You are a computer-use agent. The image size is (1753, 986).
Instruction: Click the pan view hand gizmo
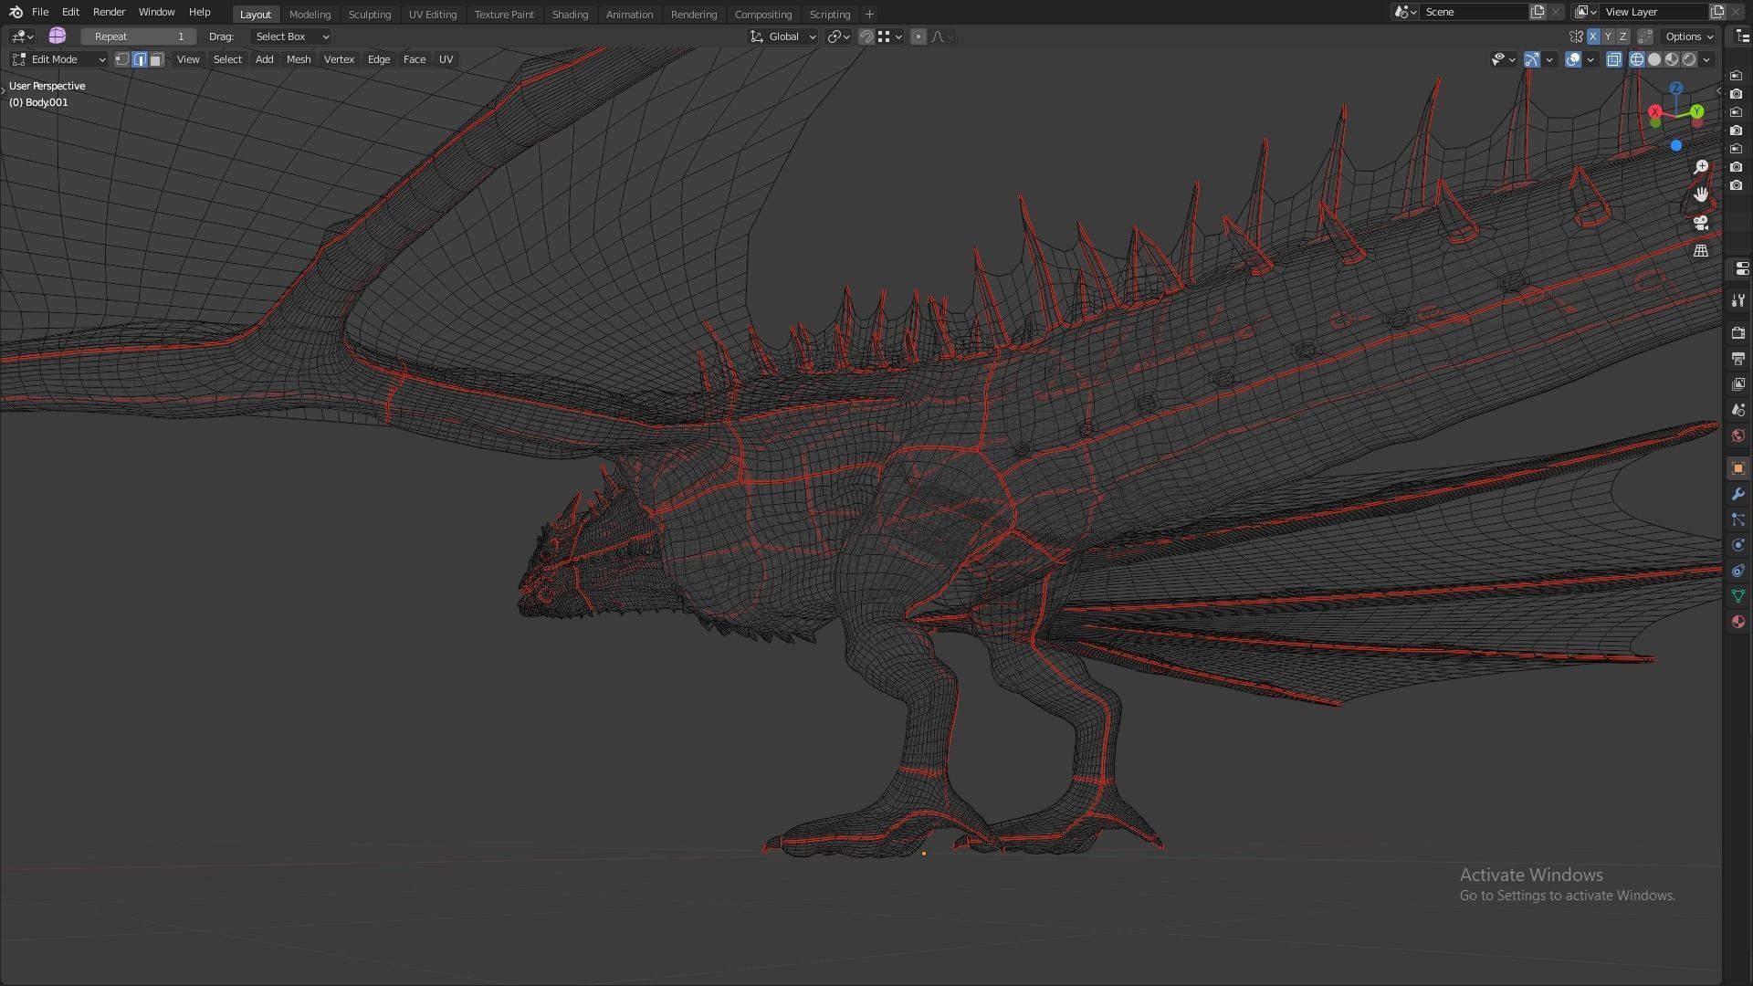1701,194
